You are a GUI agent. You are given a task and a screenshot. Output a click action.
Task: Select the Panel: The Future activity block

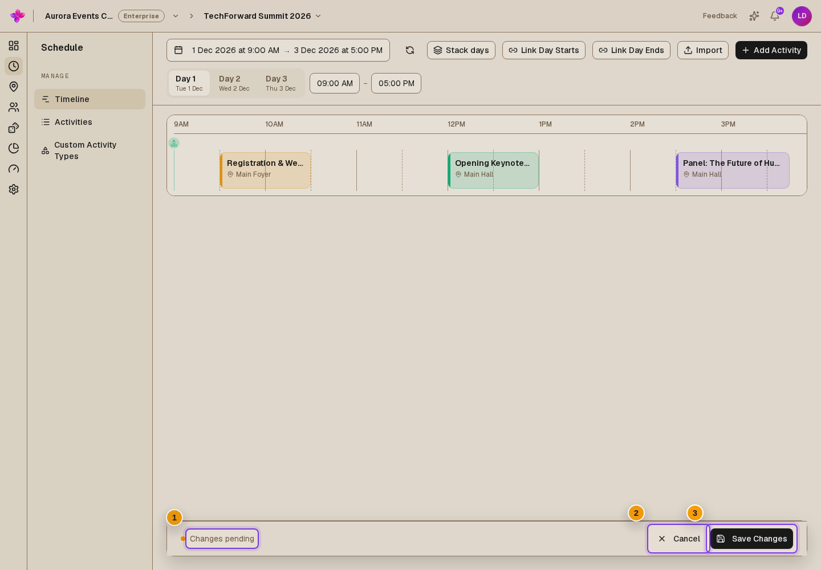pos(733,170)
